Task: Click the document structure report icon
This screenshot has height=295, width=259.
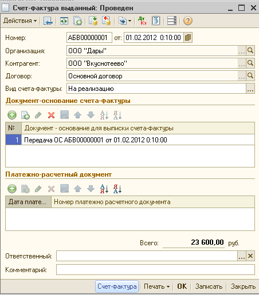Action: [x=156, y=21]
